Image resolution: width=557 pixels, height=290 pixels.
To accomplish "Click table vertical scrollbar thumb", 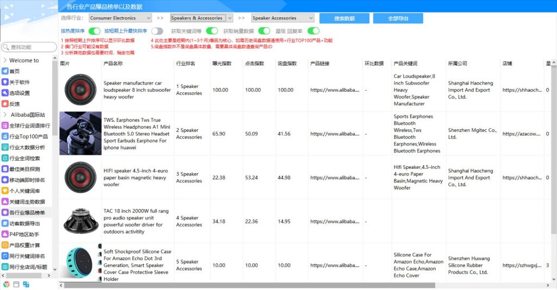I will pos(554,149).
